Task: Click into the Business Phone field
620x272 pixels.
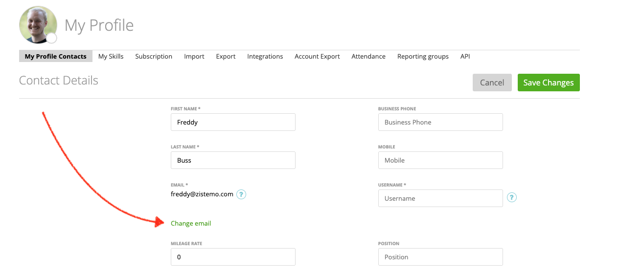Action: [x=440, y=122]
